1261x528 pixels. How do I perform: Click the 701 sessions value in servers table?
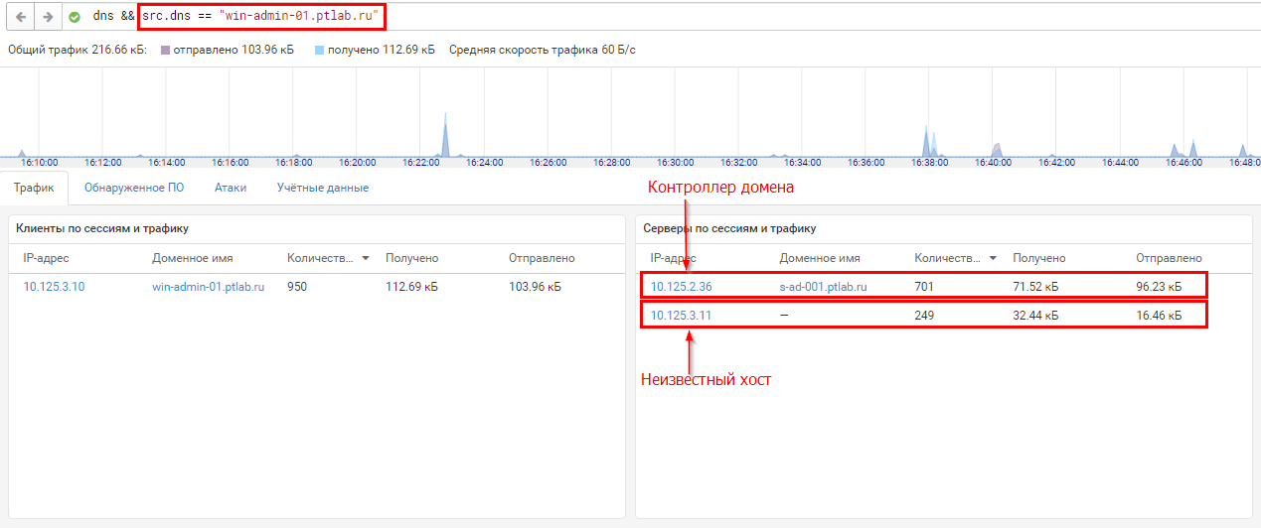(924, 287)
